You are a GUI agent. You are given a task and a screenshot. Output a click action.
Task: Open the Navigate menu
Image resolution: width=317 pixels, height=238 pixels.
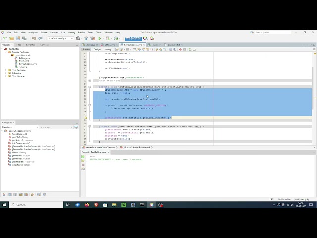click(x=33, y=32)
